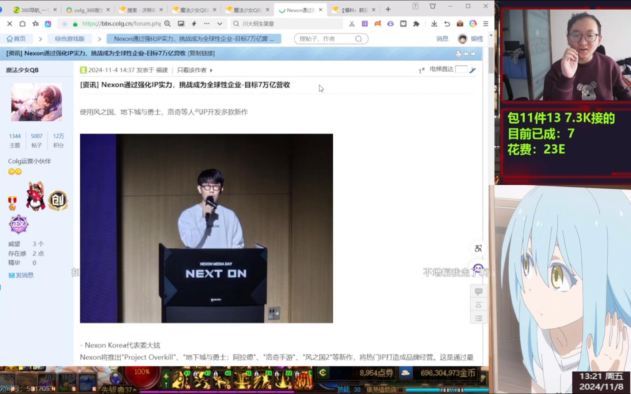Screen dimensions: 631x394
Task: Go to previous thread with left arrow icon
Action: pos(466,54)
